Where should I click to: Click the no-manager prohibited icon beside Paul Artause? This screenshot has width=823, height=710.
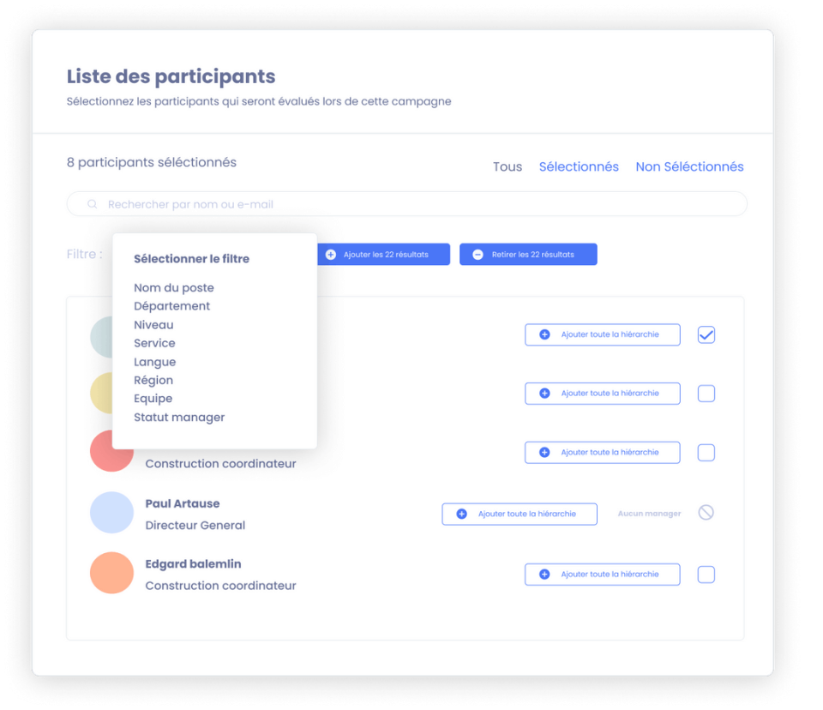click(x=706, y=512)
